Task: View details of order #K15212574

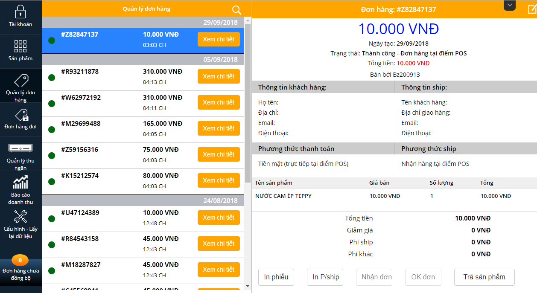Action: [219, 180]
